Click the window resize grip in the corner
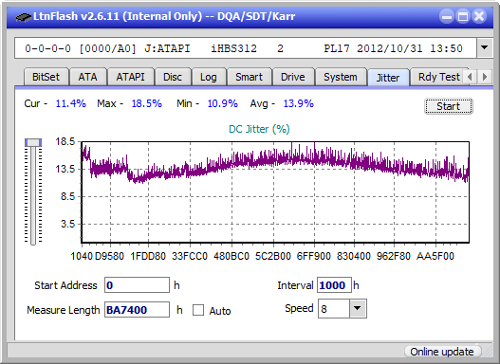The height and width of the screenshot is (364, 500). click(x=488, y=352)
